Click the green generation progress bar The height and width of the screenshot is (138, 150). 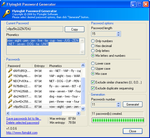click(x=118, y=120)
